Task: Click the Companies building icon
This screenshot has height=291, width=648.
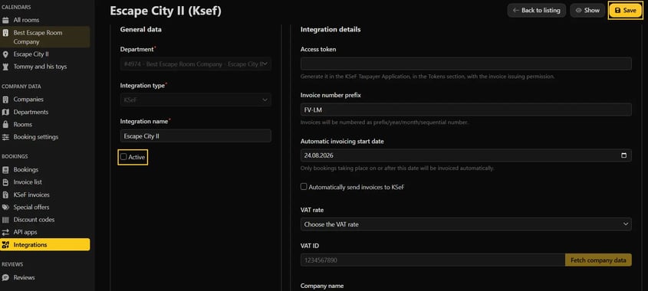Action: coord(5,100)
